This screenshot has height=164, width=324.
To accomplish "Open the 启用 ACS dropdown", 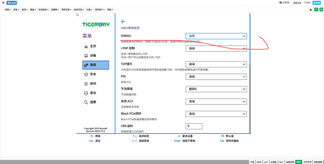I will (216, 101).
